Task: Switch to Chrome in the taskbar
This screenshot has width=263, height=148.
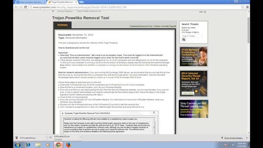Action: tap(58, 145)
